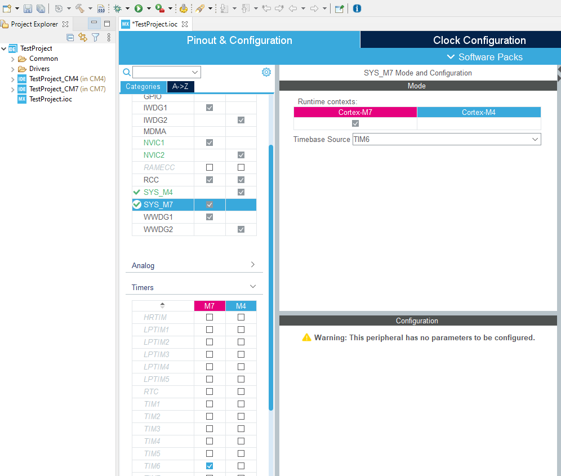The image size is (561, 476).
Task: Click the gear code-generation icon
Action: [184, 8]
